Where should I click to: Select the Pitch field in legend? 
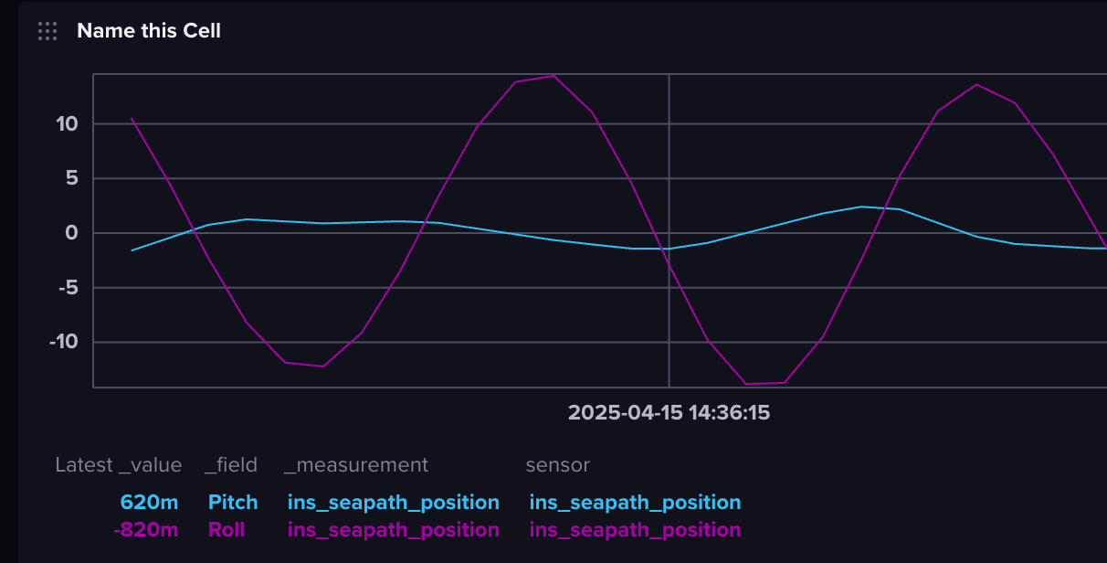[x=233, y=503]
